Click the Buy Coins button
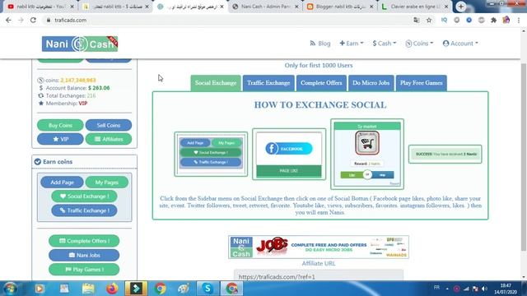Viewport: 527px width, 296px height. click(60, 125)
